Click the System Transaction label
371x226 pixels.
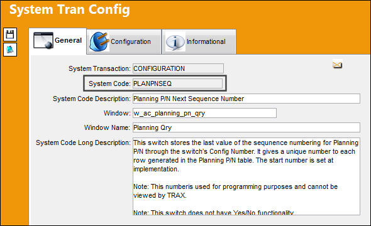(99, 68)
